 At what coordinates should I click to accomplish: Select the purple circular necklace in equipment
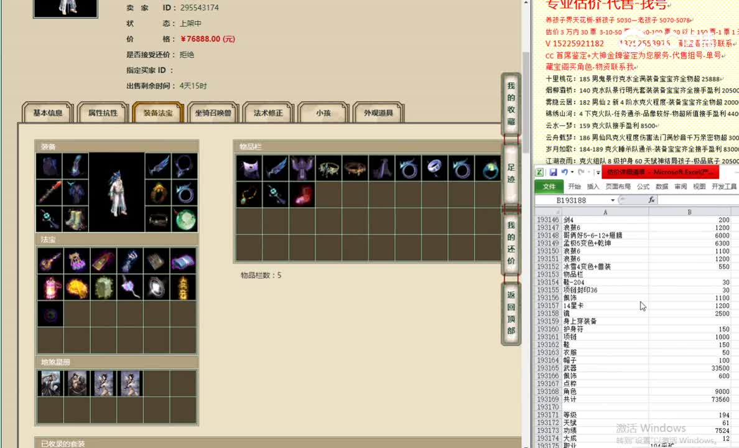tap(185, 166)
